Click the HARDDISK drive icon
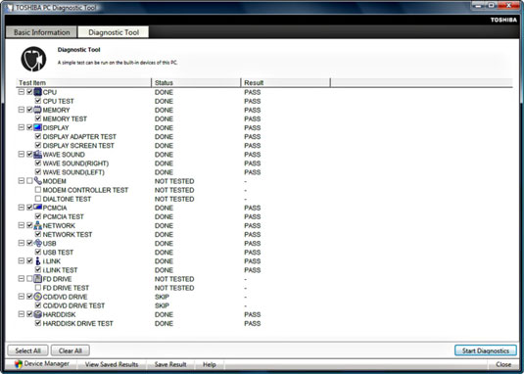Screen dimensions: 524x374 click(38, 314)
